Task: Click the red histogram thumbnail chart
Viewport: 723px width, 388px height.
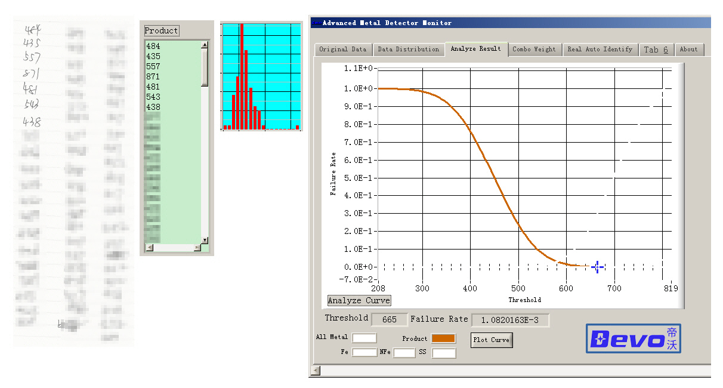Action: pyautogui.click(x=261, y=76)
